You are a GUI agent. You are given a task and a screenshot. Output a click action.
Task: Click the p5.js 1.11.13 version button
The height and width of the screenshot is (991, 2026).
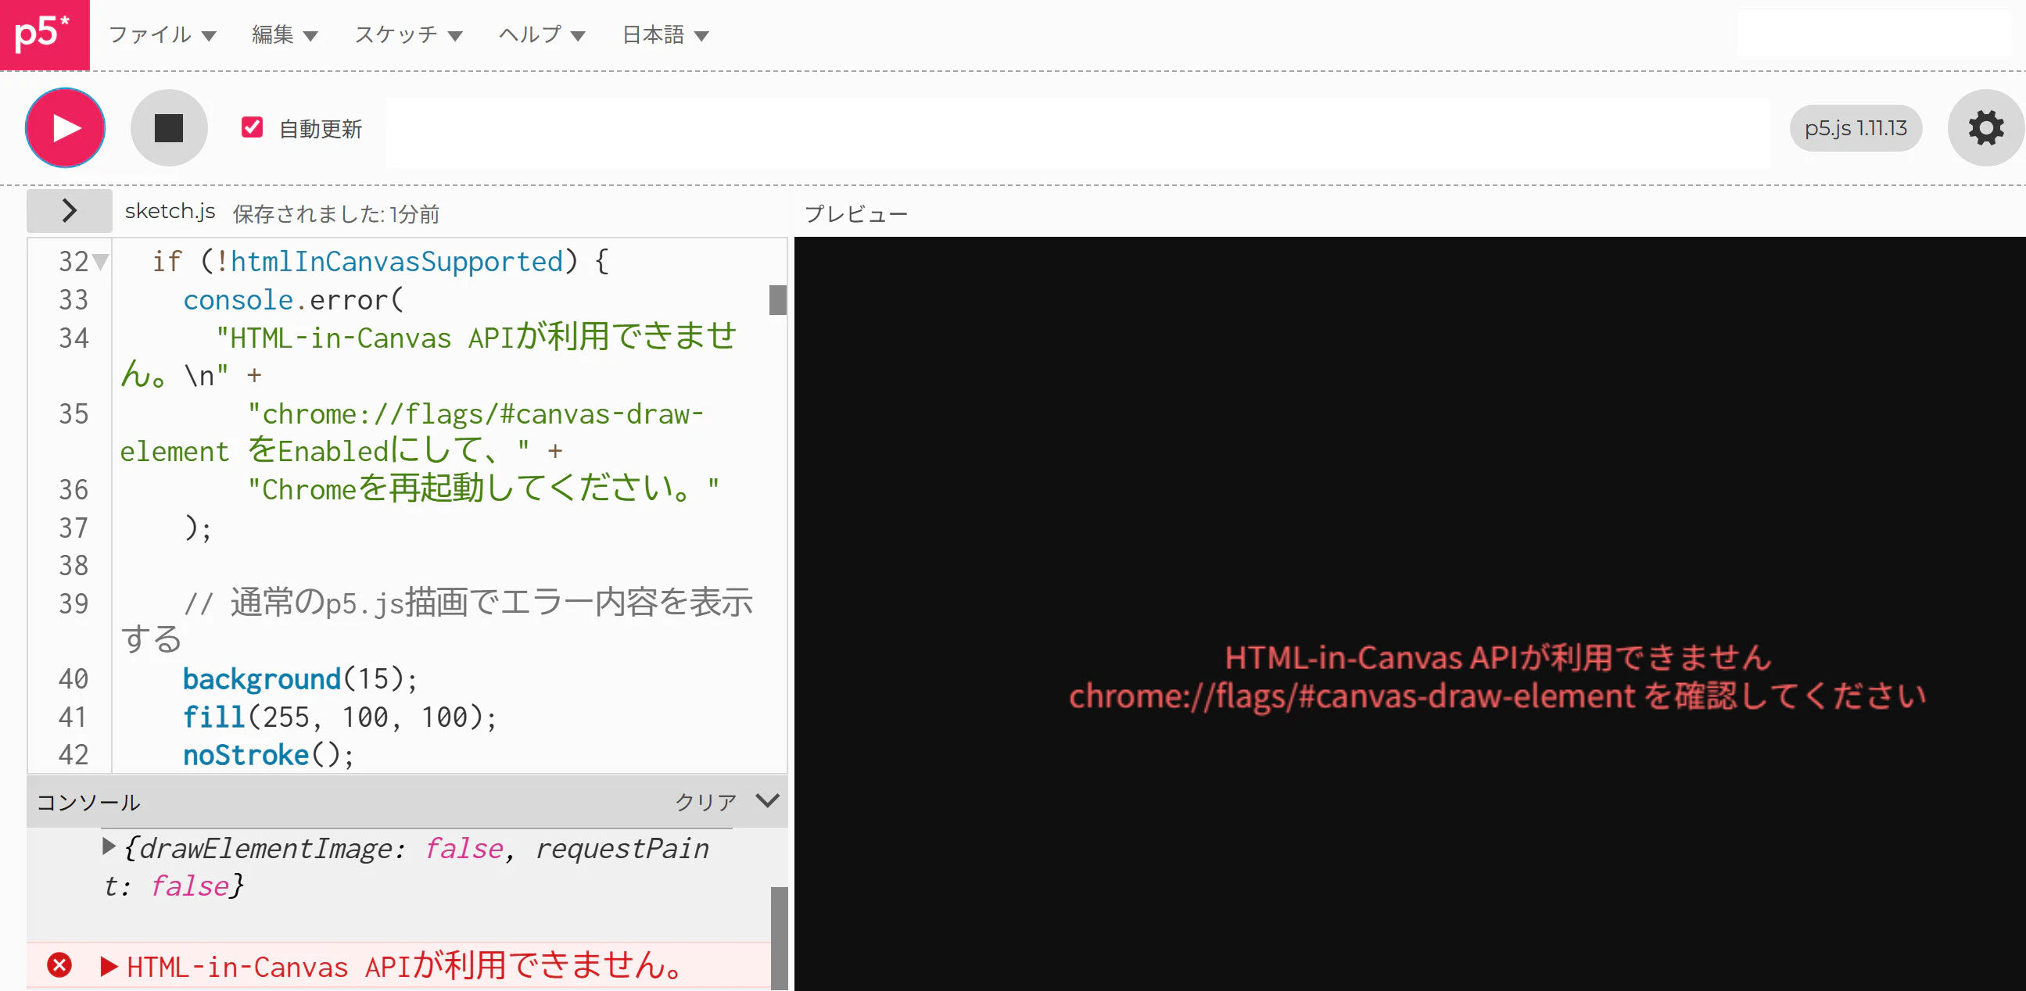tap(1856, 128)
